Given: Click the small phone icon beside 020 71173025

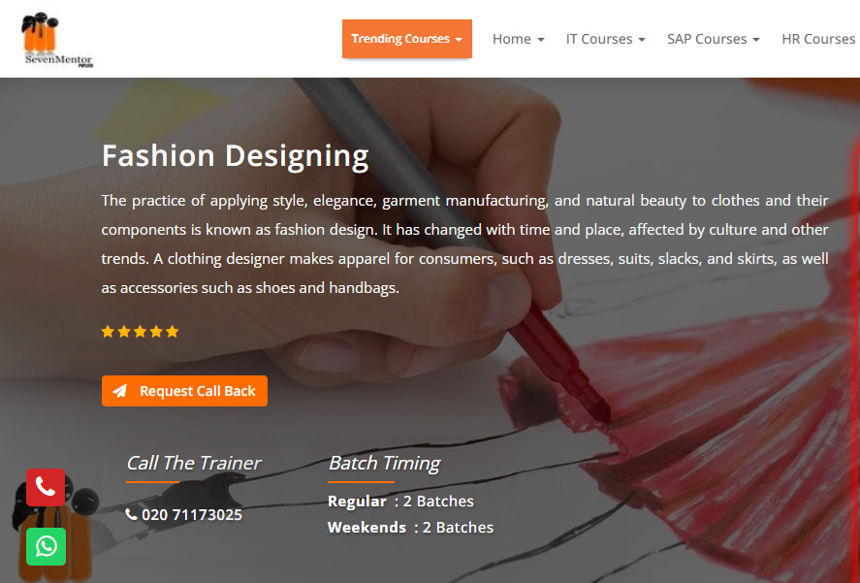Looking at the screenshot, I should [x=132, y=515].
